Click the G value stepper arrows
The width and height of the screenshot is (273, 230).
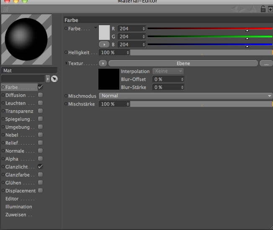point(144,36)
